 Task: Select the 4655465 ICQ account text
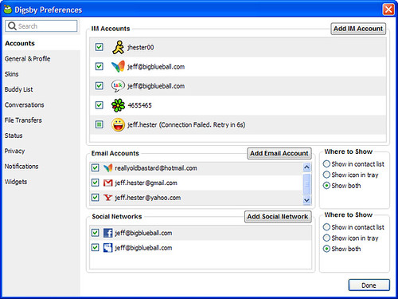[x=139, y=105]
